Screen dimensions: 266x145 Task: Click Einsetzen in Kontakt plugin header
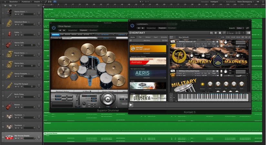172,28
